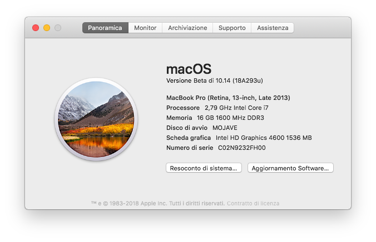The height and width of the screenshot is (242, 376).
Task: Click the memory value 16 GB 1600 MHz DDR3
Action: (x=230, y=118)
